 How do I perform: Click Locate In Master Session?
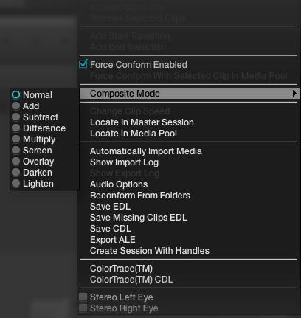click(142, 122)
